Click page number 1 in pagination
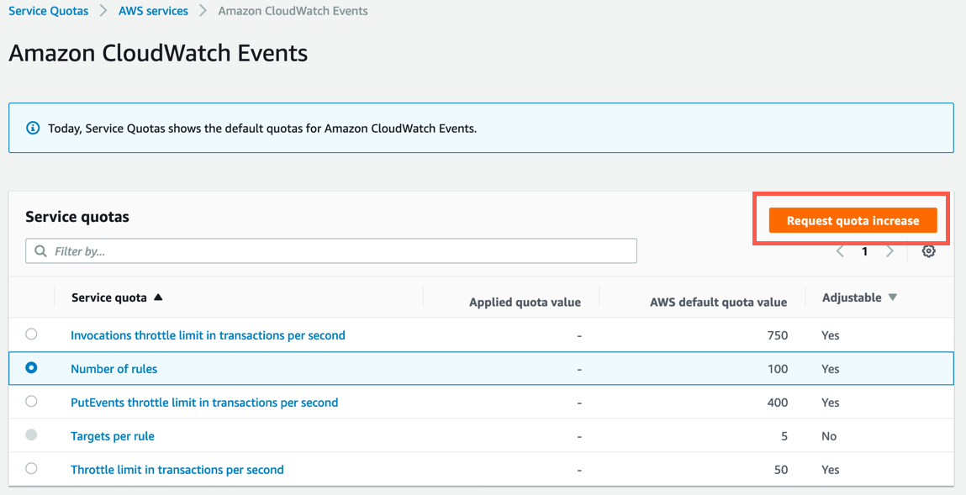The height and width of the screenshot is (495, 966). pos(865,251)
